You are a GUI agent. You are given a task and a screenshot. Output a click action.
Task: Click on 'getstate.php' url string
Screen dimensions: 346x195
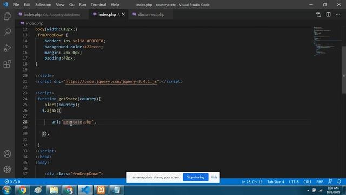point(77,121)
